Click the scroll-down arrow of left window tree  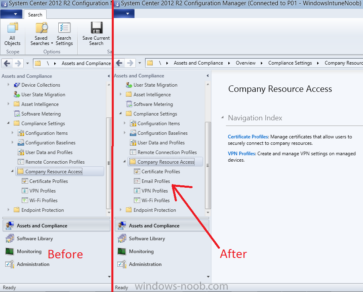(x=109, y=212)
